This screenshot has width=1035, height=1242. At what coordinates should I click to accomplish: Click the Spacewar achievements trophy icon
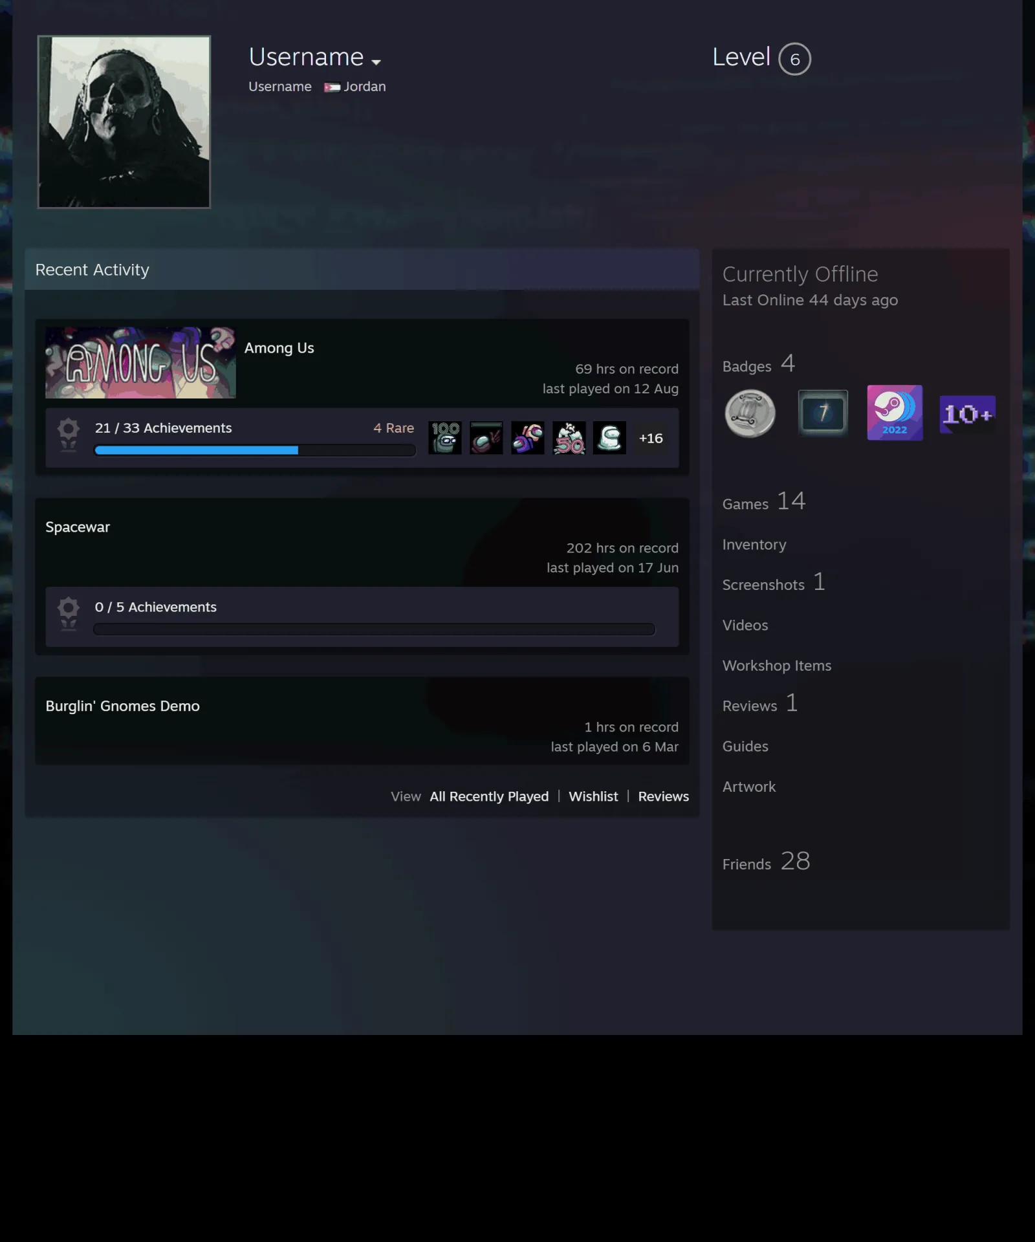68,614
